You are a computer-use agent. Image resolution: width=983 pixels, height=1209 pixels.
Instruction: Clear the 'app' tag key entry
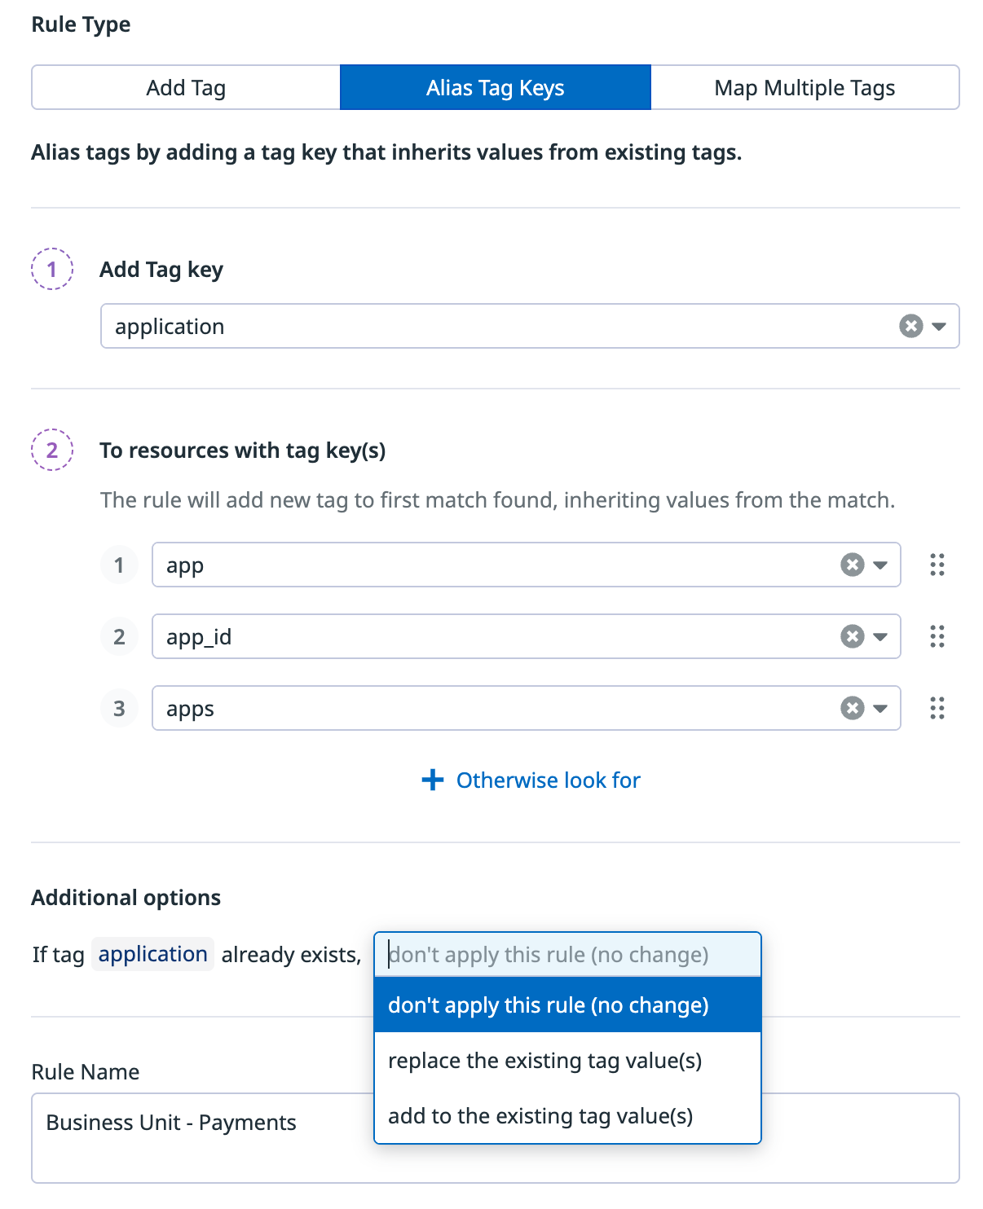852,565
